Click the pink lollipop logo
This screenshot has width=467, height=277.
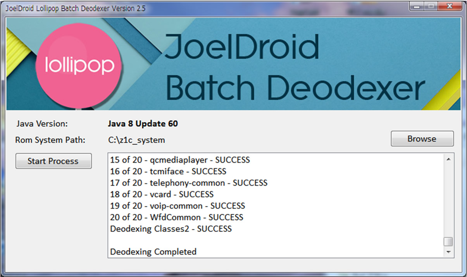[x=79, y=66]
